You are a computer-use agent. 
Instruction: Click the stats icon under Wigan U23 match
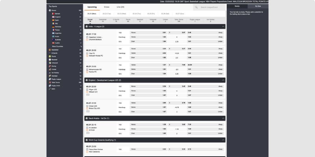[x=88, y=95]
